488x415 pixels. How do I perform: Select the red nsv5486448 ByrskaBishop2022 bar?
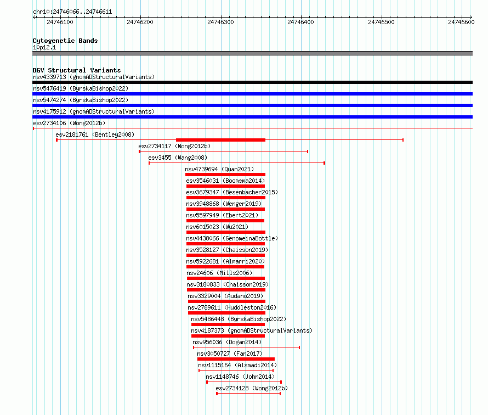pos(228,324)
